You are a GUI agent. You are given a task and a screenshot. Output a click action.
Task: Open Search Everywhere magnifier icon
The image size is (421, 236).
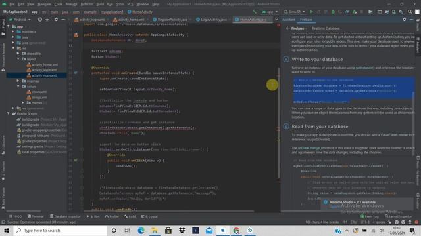[x=410, y=12]
